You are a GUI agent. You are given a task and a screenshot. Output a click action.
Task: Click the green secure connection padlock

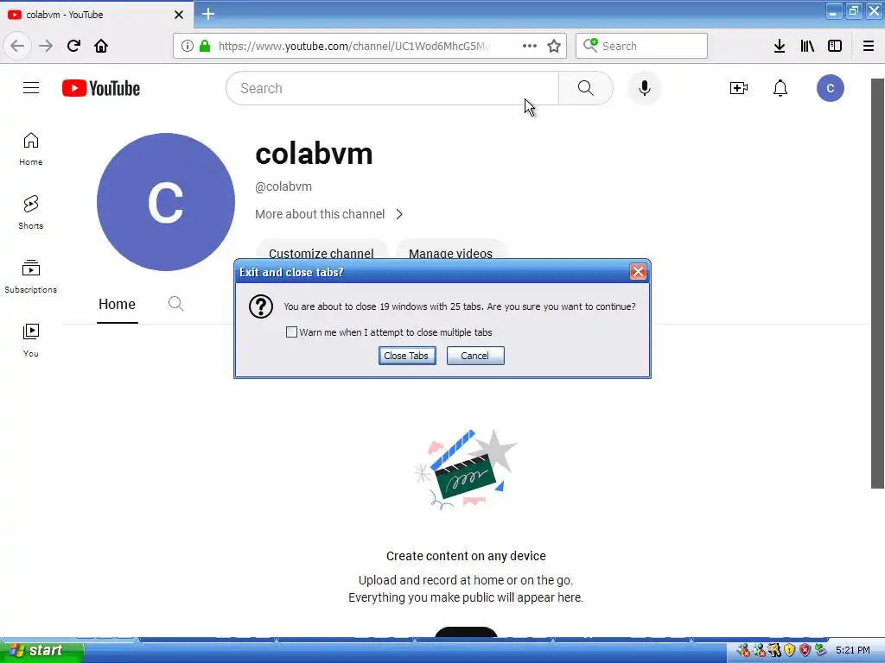(205, 46)
